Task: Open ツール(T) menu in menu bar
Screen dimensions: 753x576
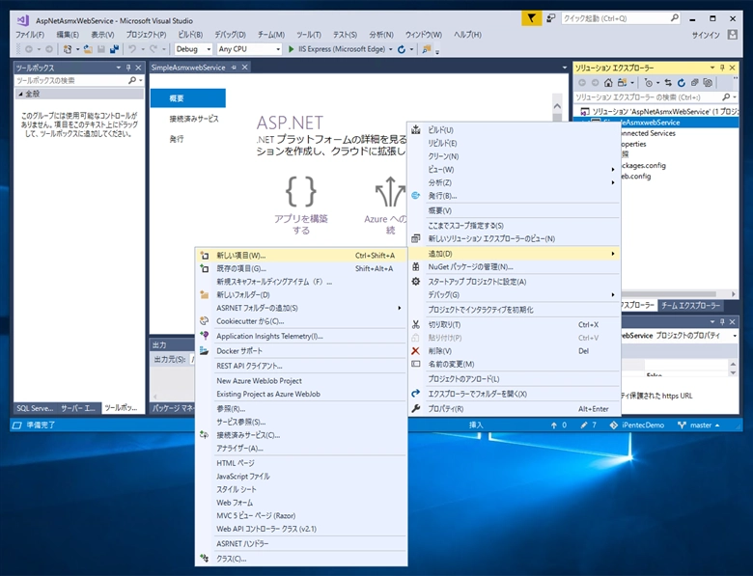Action: [308, 35]
